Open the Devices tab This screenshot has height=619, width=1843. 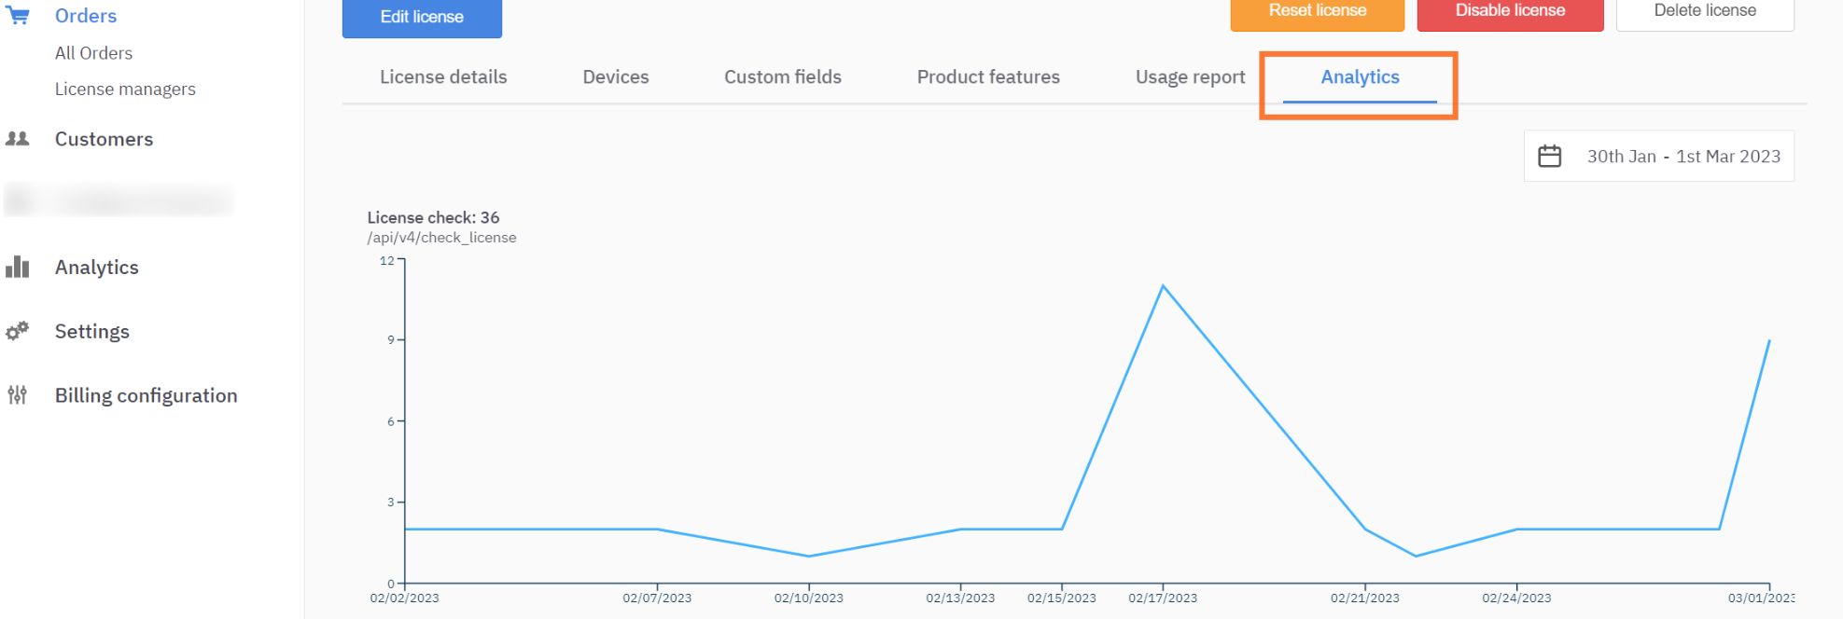click(x=615, y=77)
